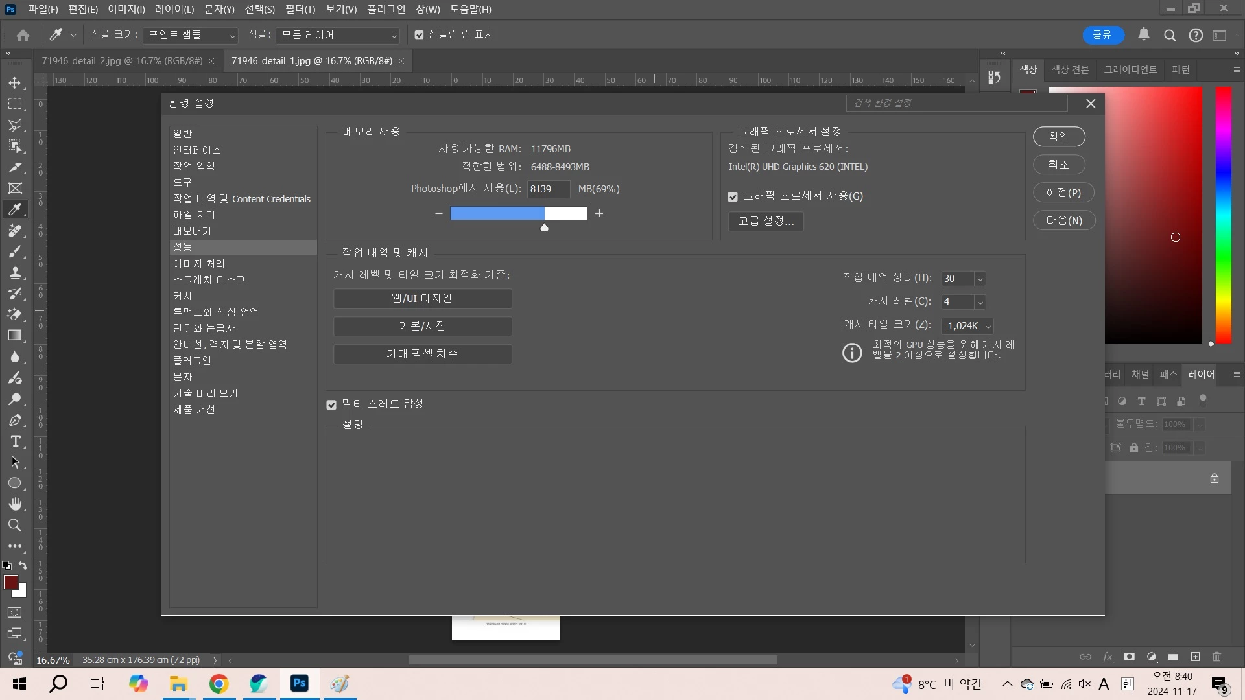The image size is (1245, 700).
Task: Click the 고급 설정 button
Action: click(766, 221)
